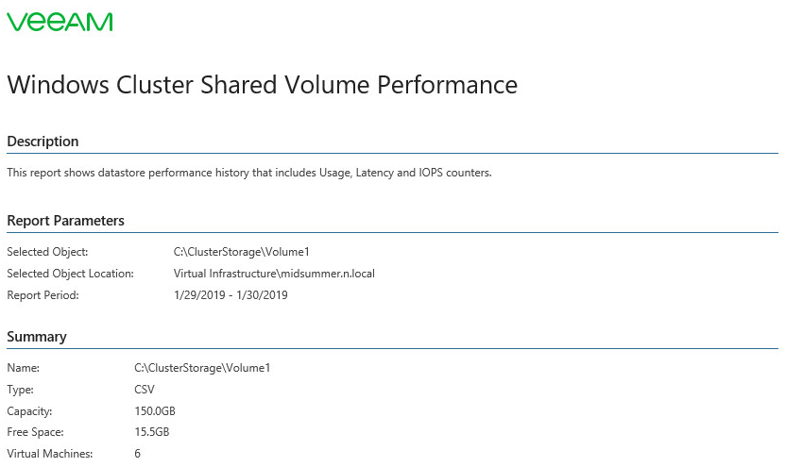The height and width of the screenshot is (467, 786).
Task: Click the Report Period label
Action: point(43,295)
